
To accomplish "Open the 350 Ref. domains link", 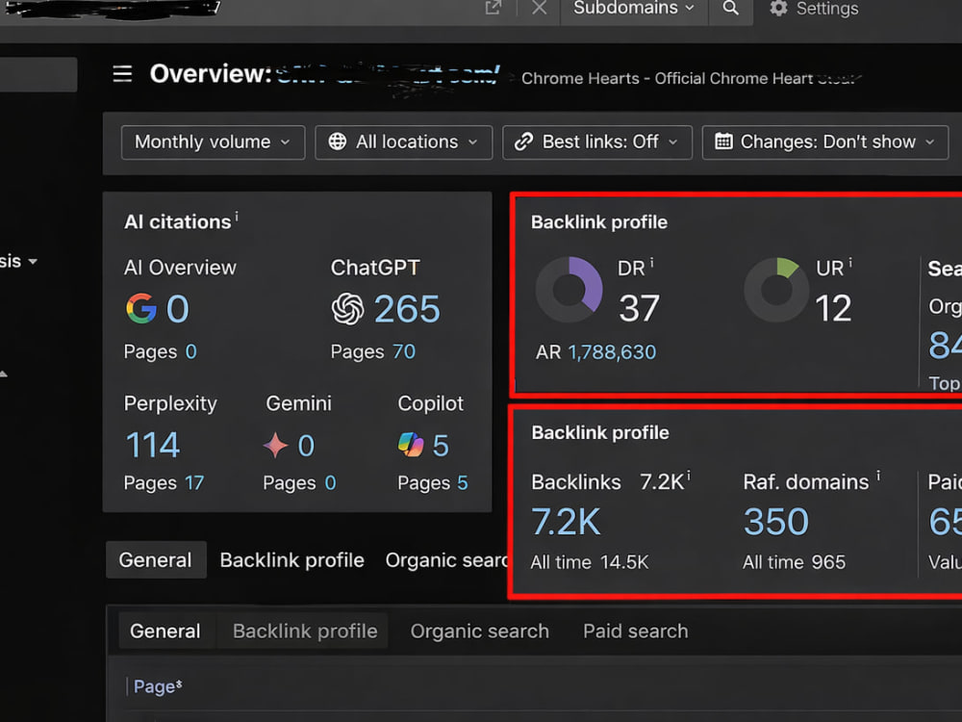I will tap(776, 522).
